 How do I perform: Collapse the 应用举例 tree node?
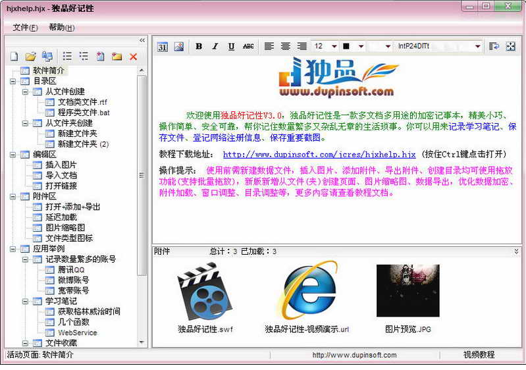pos(13,249)
